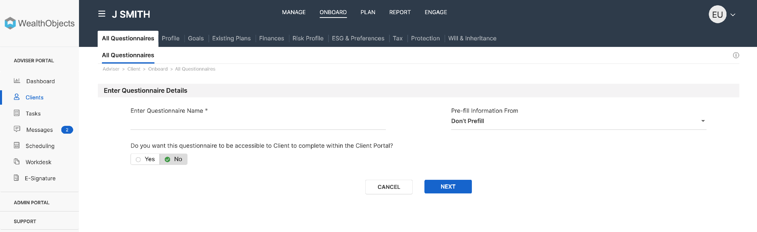Screen dimensions: 757x232
Task: Switch to the Tax tab
Action: (x=397, y=39)
